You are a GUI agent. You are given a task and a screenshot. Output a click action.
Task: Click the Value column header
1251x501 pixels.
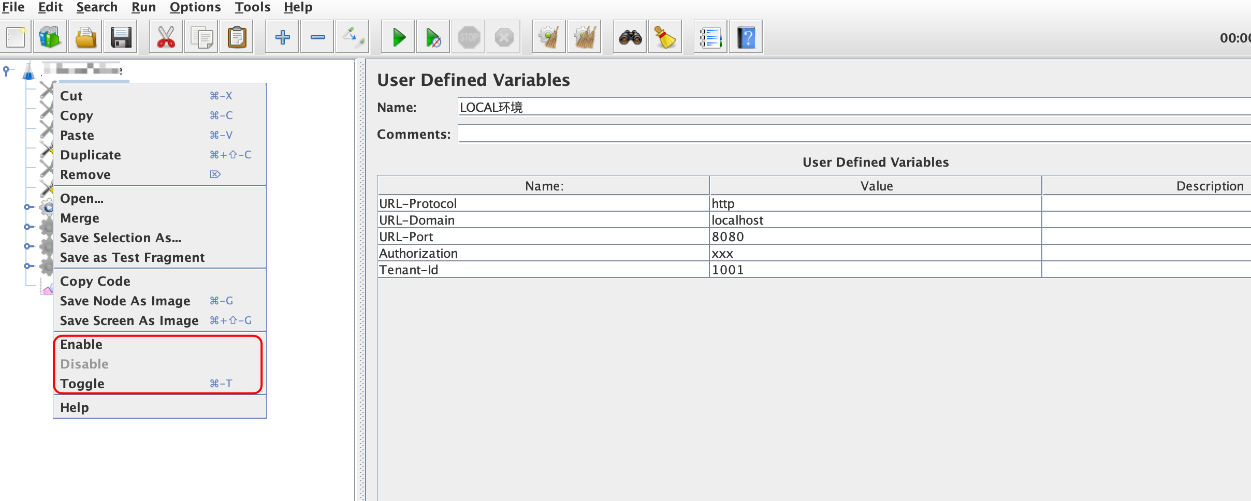[876, 186]
